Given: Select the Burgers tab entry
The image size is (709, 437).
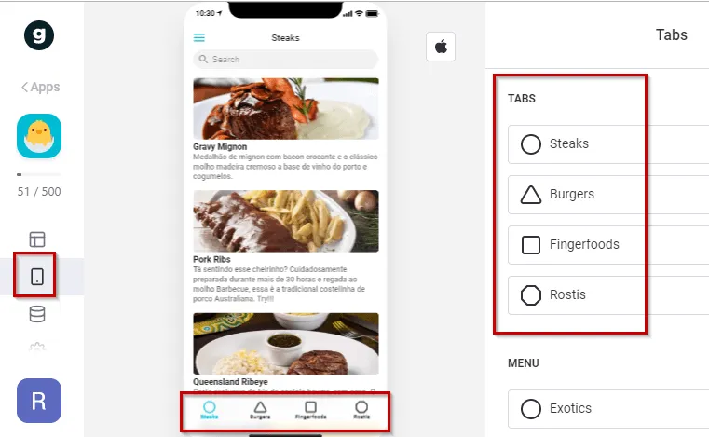Looking at the screenshot, I should [608, 195].
